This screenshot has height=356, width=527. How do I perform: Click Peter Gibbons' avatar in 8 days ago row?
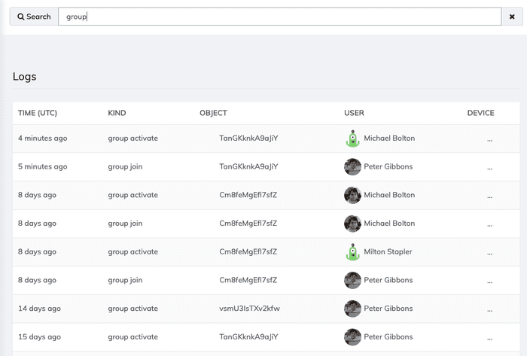[352, 281]
